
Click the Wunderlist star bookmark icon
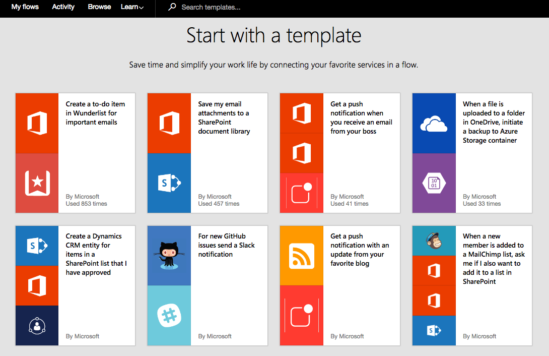point(37,183)
